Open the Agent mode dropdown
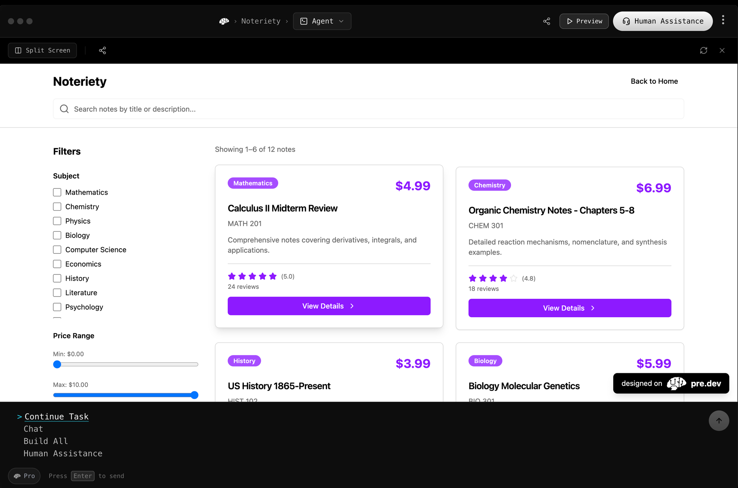Image resolution: width=738 pixels, height=488 pixels. [322, 21]
